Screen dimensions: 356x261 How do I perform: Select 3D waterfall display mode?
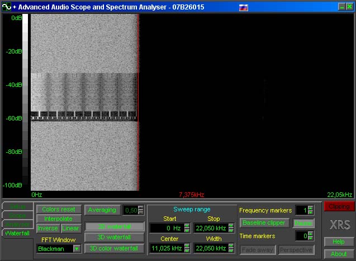point(115,237)
